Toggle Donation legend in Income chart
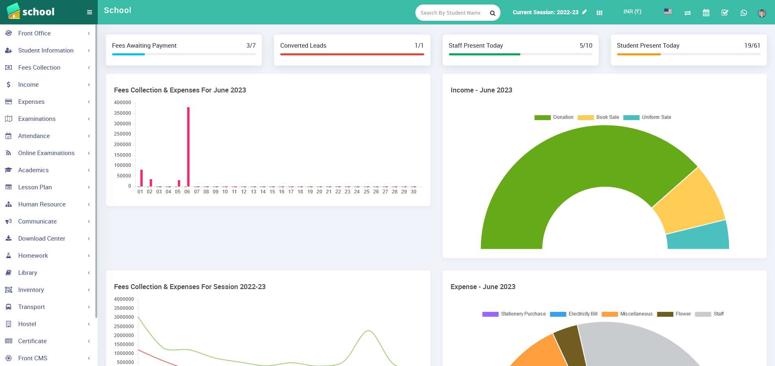This screenshot has height=366, width=775. (554, 117)
